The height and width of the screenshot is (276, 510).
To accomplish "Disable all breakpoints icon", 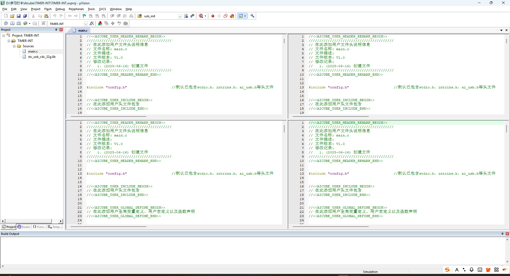I will [x=226, y=16].
